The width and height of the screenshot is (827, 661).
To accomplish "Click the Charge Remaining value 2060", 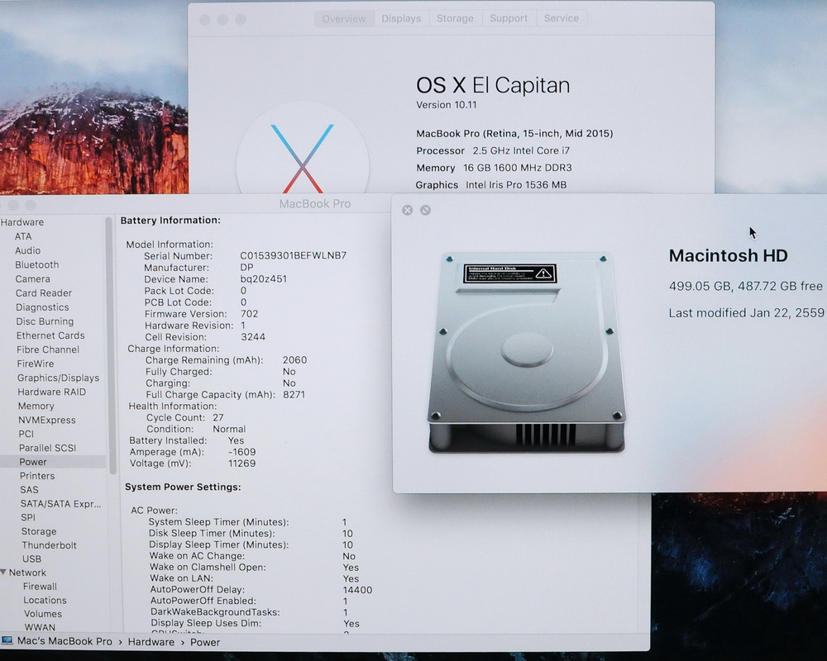I will pyautogui.click(x=295, y=360).
